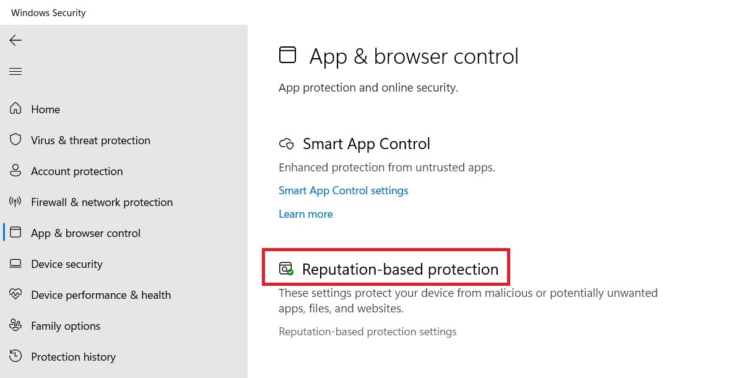This screenshot has width=743, height=378.
Task: Click the App & browser control icon
Action: click(x=15, y=233)
